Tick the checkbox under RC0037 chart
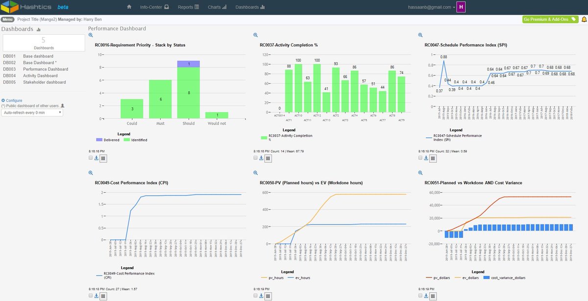 click(255, 158)
